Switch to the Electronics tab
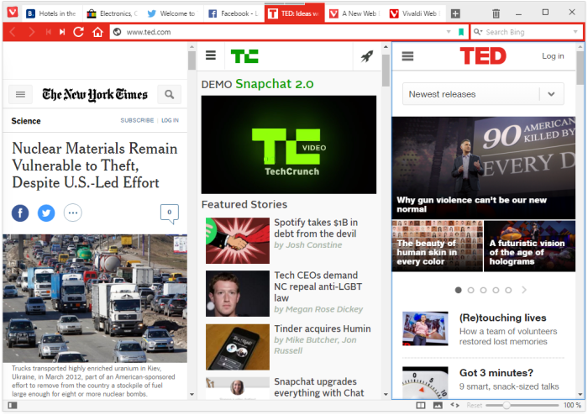The image size is (588, 415). click(x=112, y=14)
